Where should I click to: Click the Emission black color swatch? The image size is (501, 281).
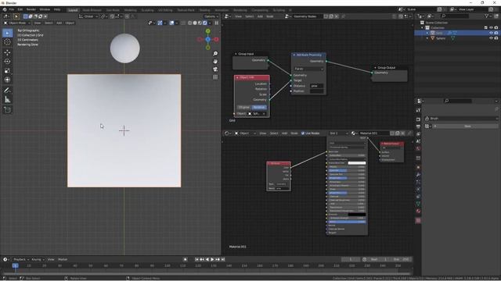tap(357, 215)
